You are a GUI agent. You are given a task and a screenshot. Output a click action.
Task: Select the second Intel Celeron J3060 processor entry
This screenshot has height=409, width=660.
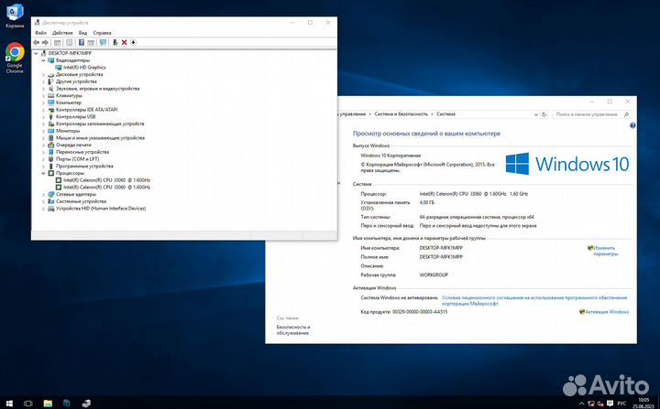click(106, 187)
